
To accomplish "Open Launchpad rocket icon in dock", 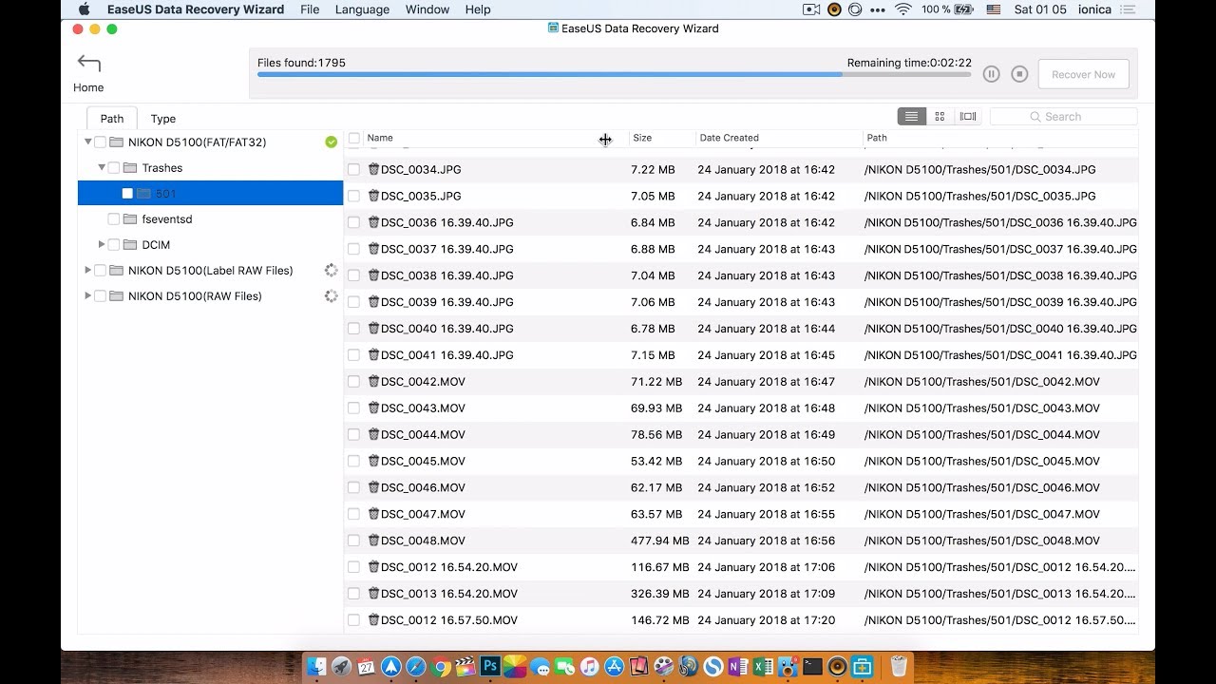I will pos(342,667).
